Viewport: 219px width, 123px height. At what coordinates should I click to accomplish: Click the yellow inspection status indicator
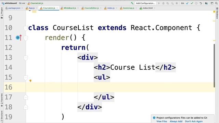pyautogui.click(x=214, y=12)
